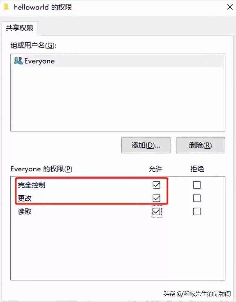The height and width of the screenshot is (302, 236).
Task: Enable 拒绝 permission for 读取
Action: (196, 211)
